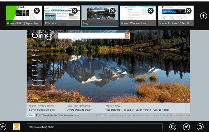Click the orange Bing search magnifier button

(x=127, y=36)
